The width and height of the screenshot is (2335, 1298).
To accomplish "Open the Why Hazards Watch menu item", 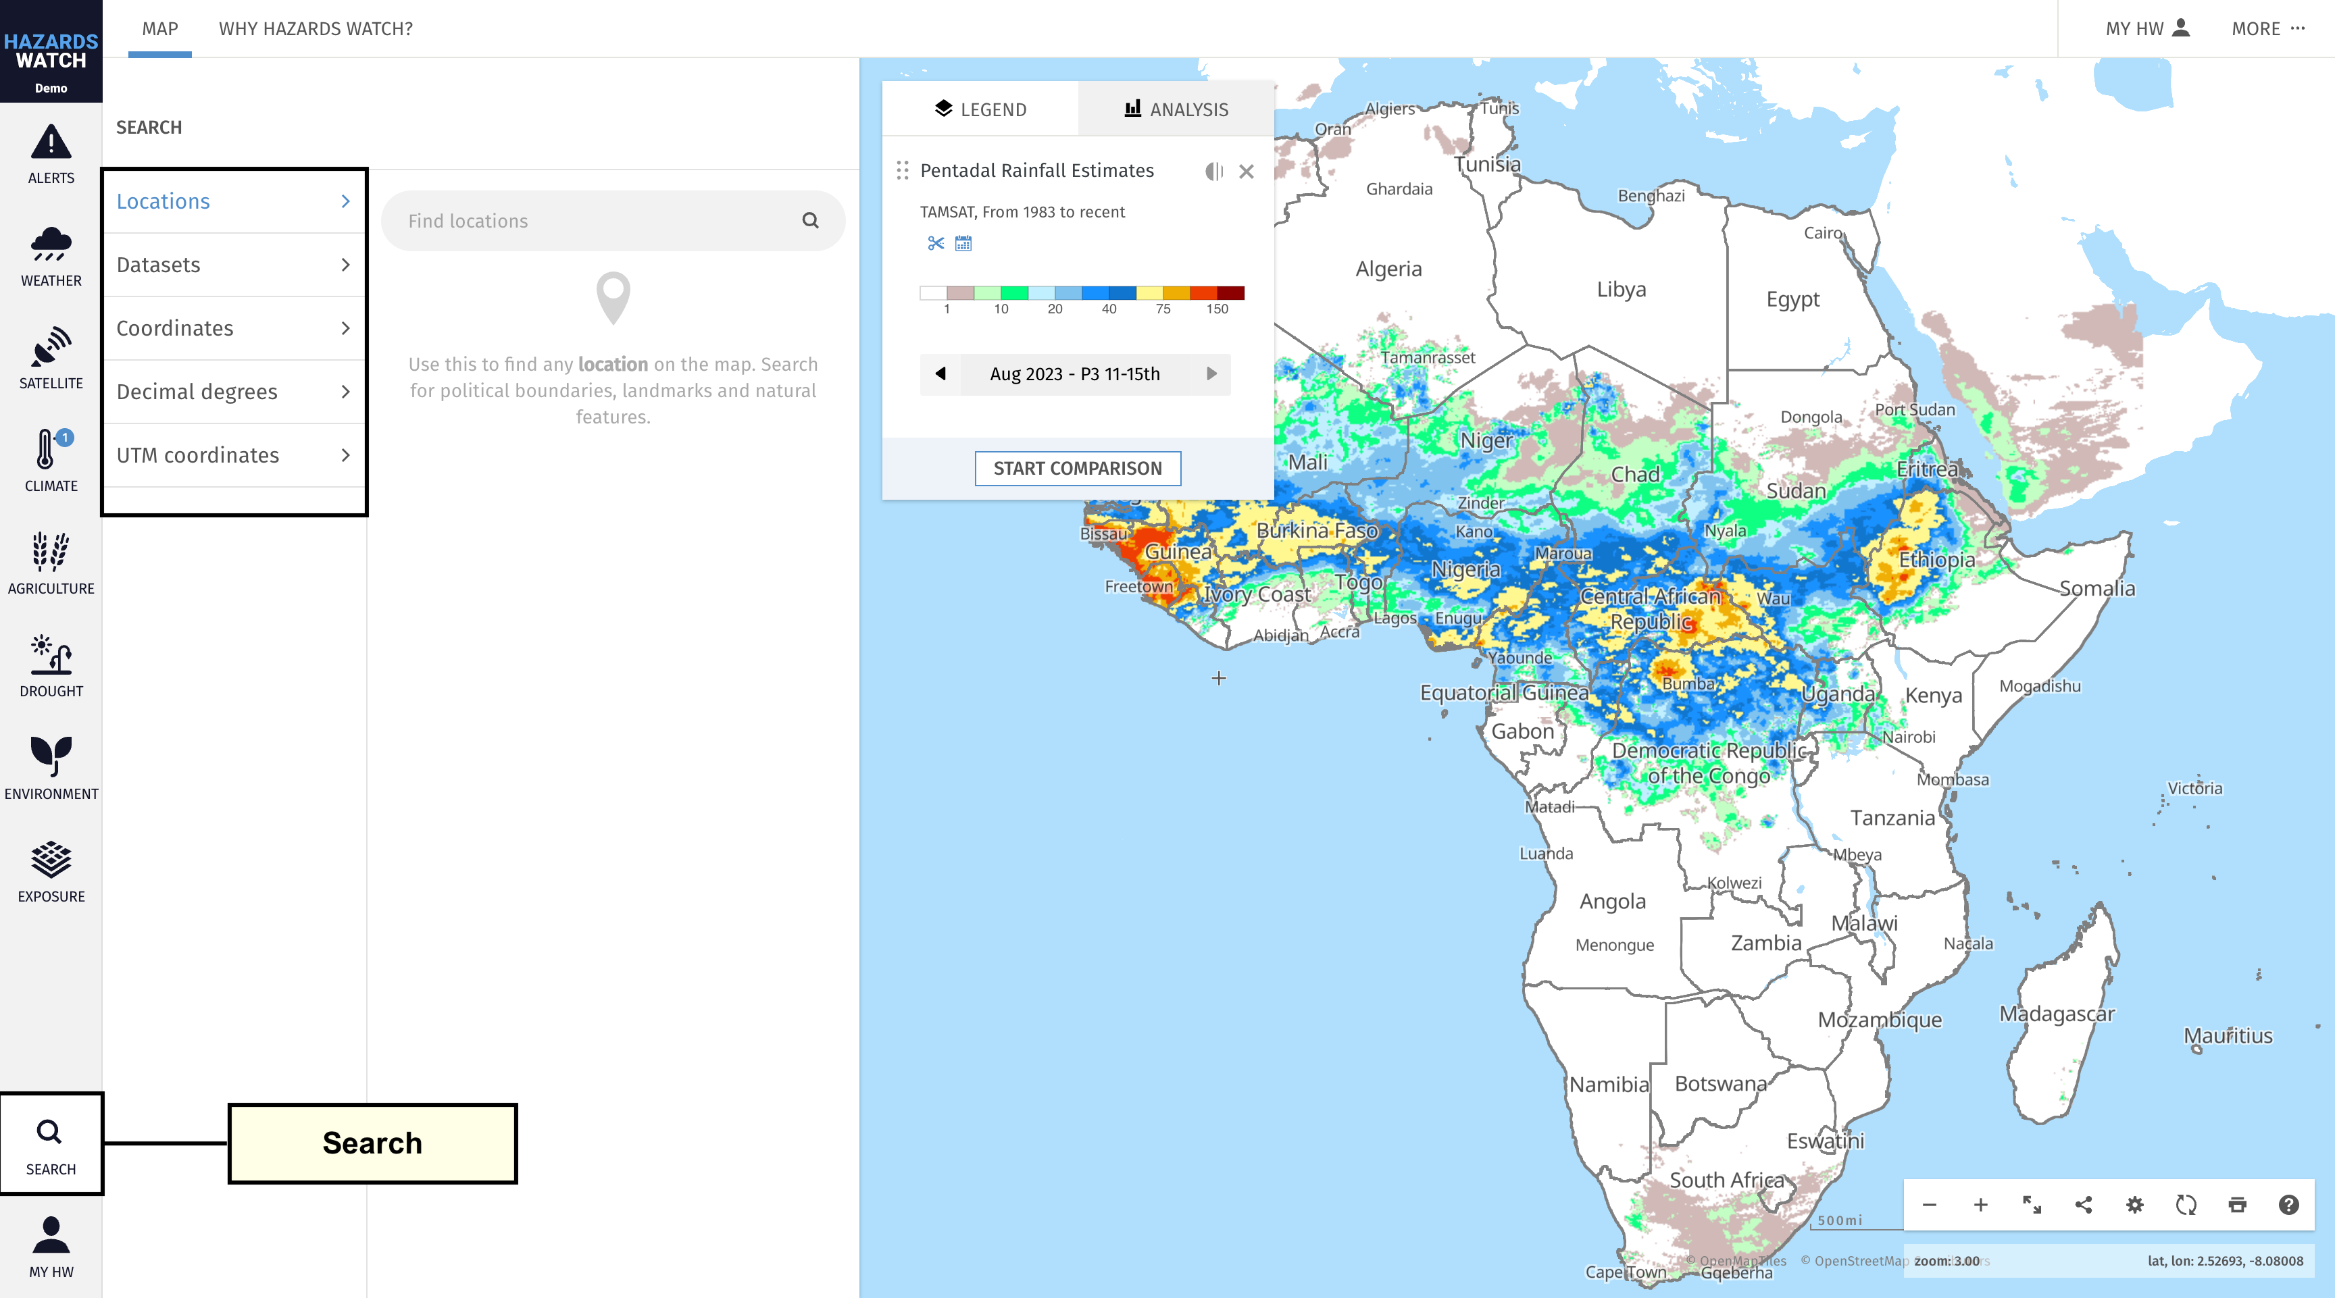I will tap(316, 29).
